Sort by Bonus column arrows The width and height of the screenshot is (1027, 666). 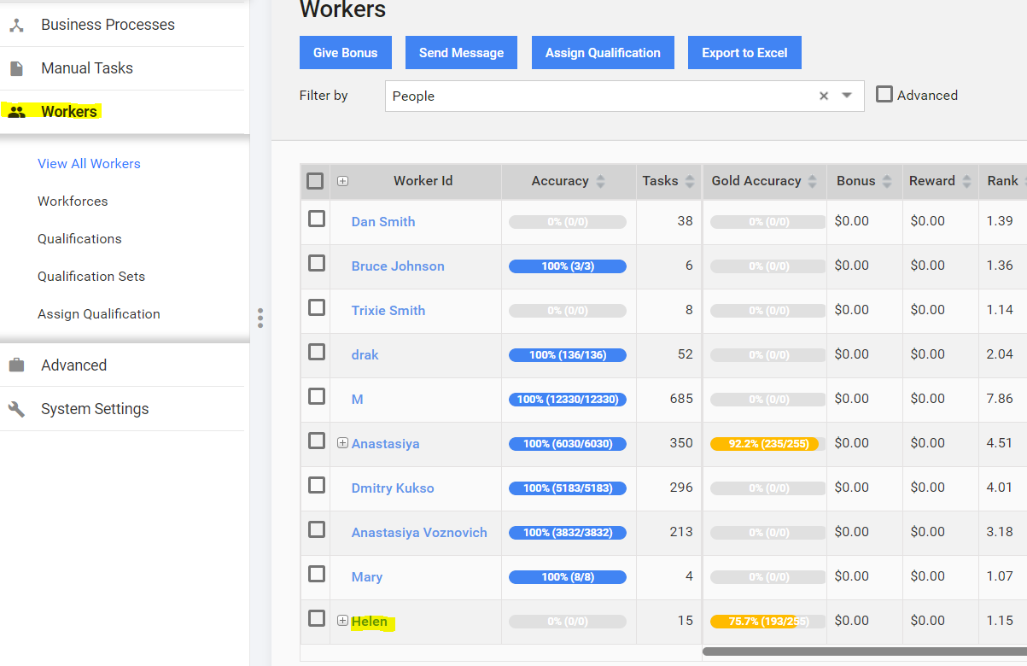coord(887,181)
